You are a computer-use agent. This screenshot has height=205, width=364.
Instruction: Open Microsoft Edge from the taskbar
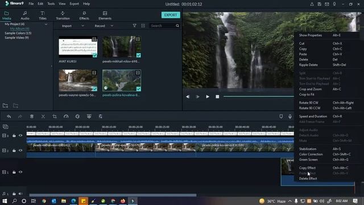point(73,201)
